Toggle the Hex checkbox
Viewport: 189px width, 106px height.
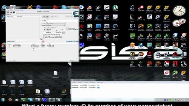pos(43,21)
